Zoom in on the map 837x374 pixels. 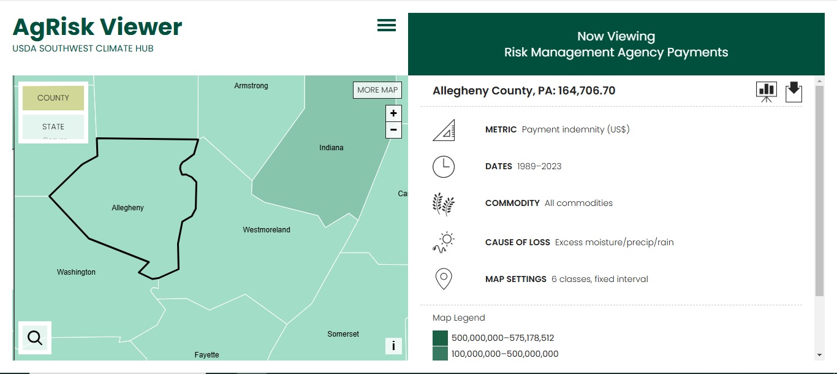coord(393,113)
